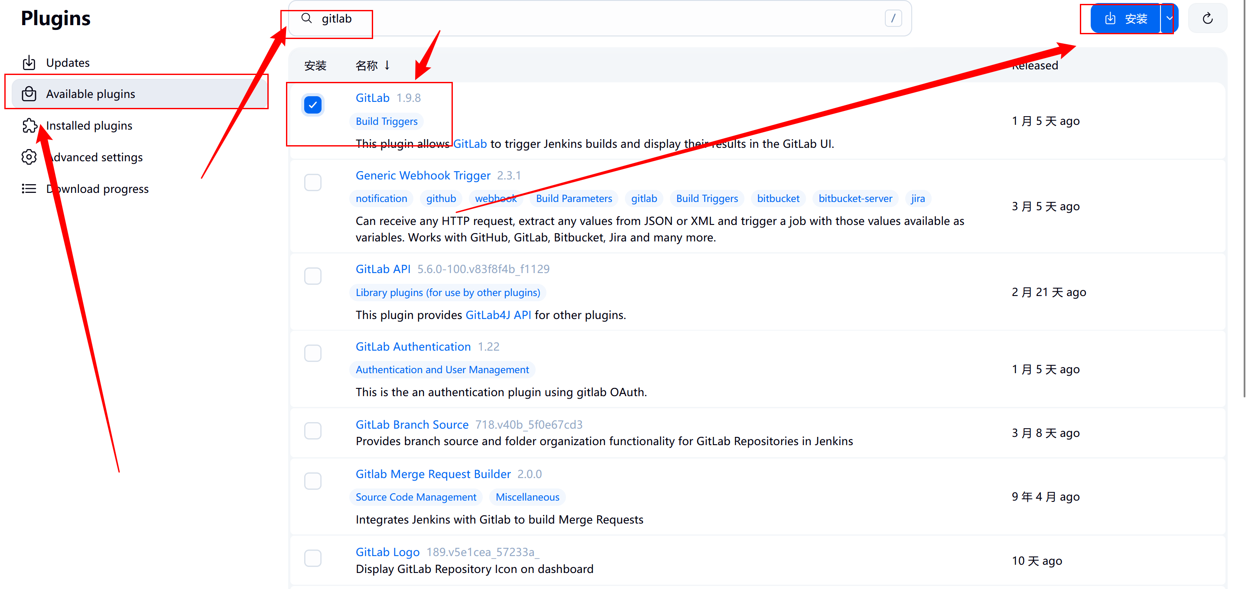Open the Installed plugins menu item

click(x=89, y=125)
